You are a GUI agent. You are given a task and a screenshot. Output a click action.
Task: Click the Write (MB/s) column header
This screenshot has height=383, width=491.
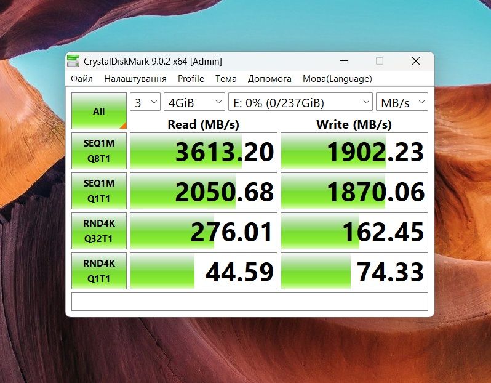pos(354,124)
